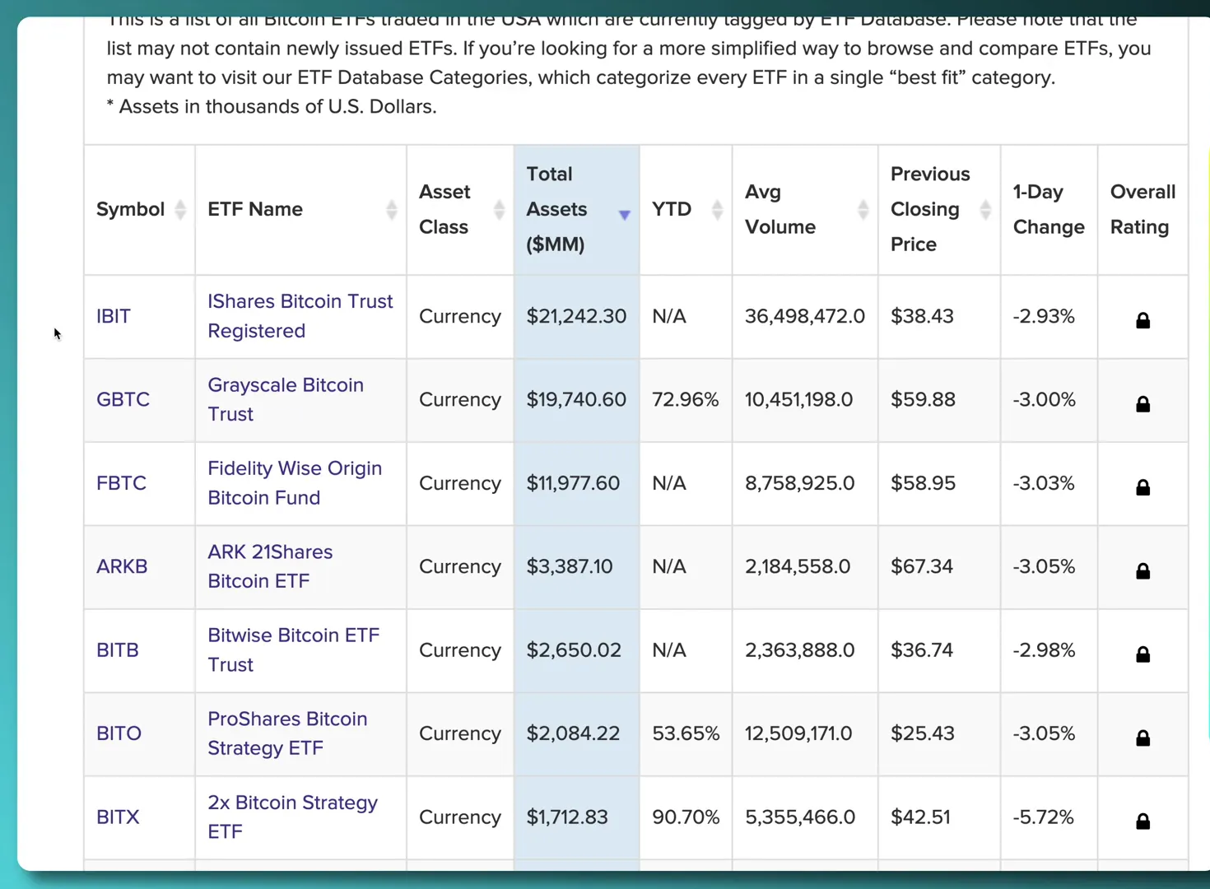The width and height of the screenshot is (1210, 889).
Task: Open the BITO symbol link
Action: click(119, 733)
